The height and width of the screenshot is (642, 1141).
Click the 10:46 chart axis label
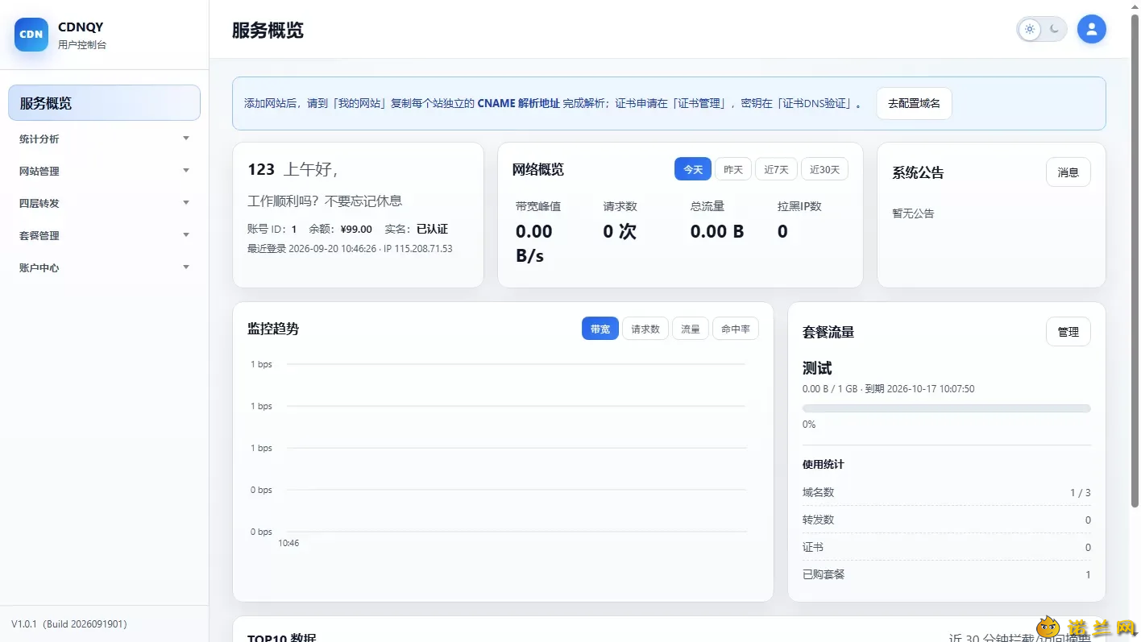(x=288, y=543)
